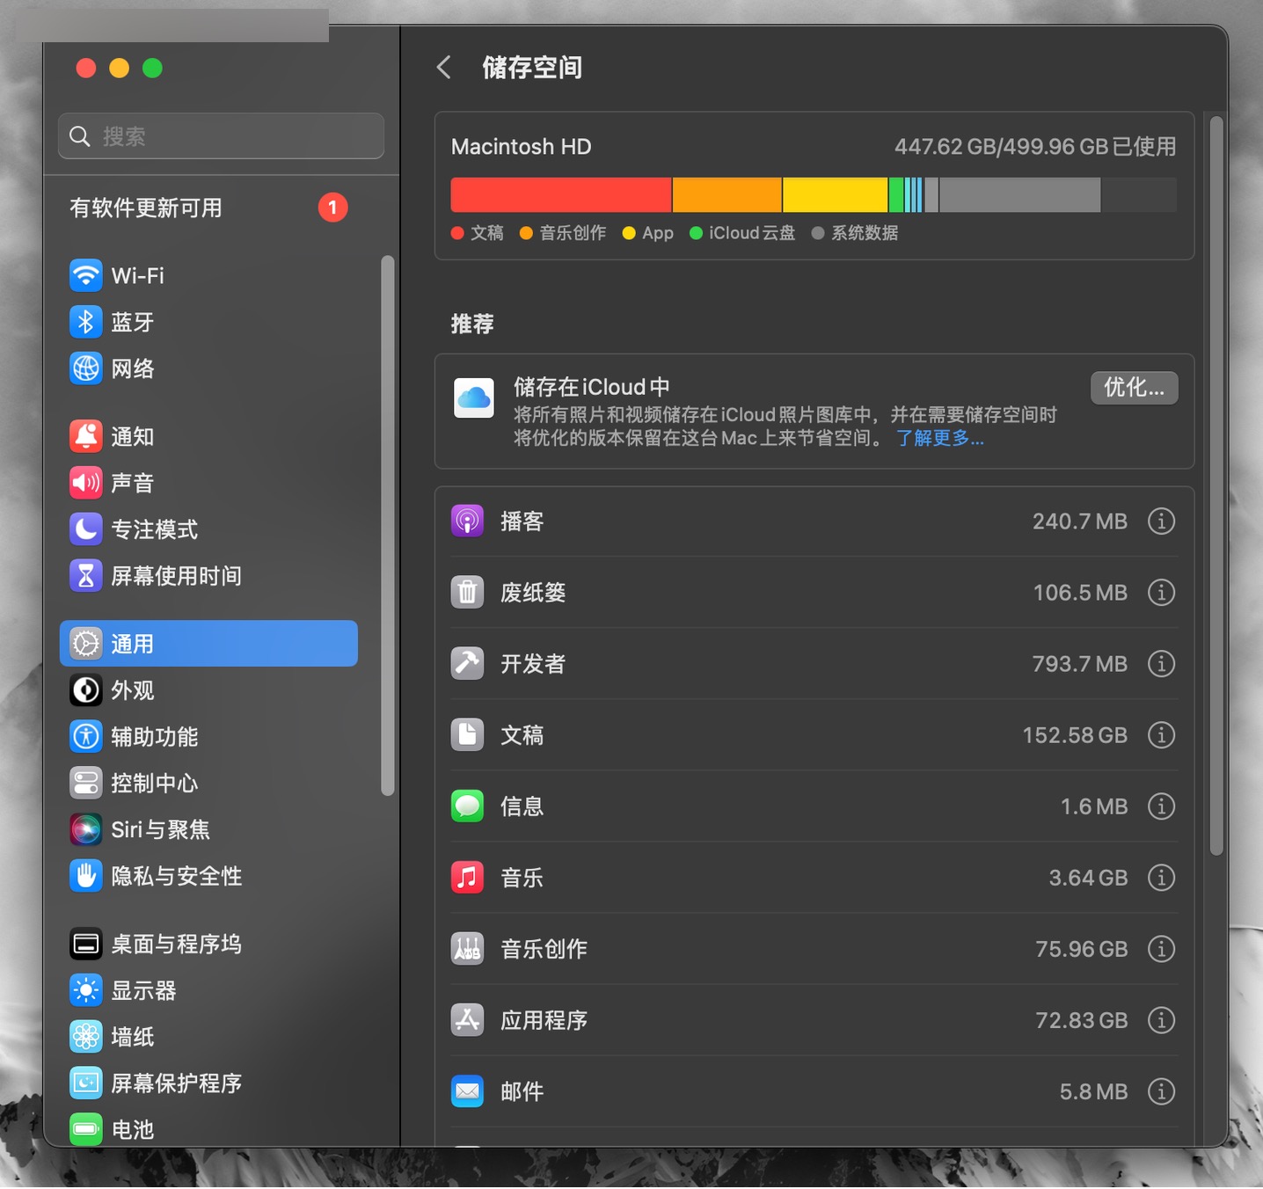1263x1189 pixels.
Task: Select the 废纸篓 (Trash) icon
Action: [x=467, y=592]
